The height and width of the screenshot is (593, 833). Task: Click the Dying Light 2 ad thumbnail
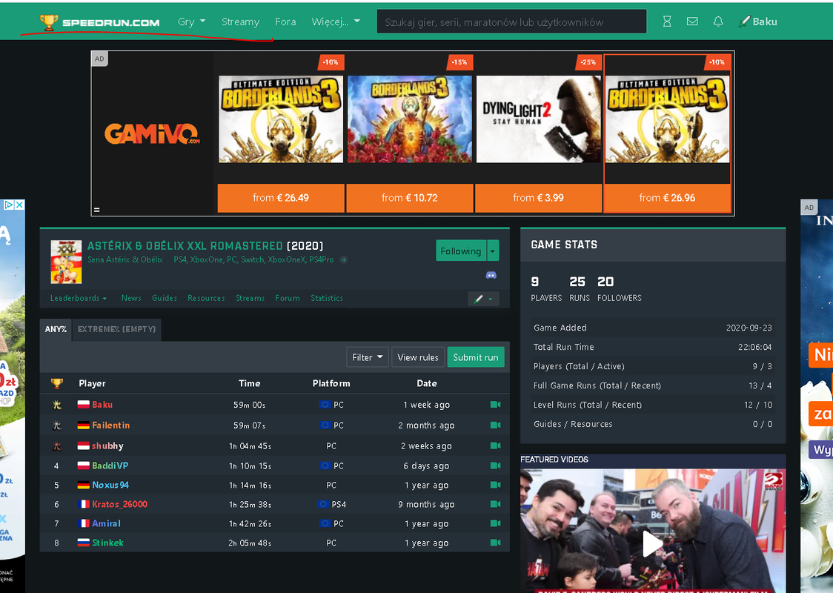point(538,119)
